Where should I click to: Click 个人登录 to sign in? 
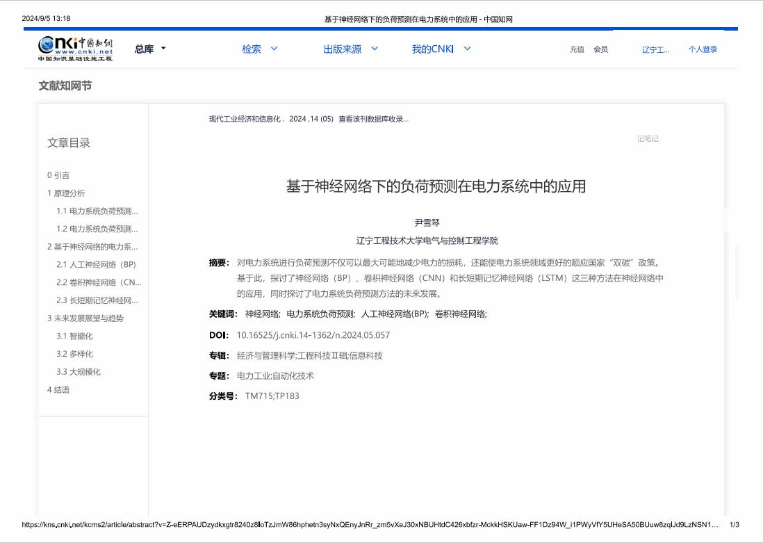point(703,49)
